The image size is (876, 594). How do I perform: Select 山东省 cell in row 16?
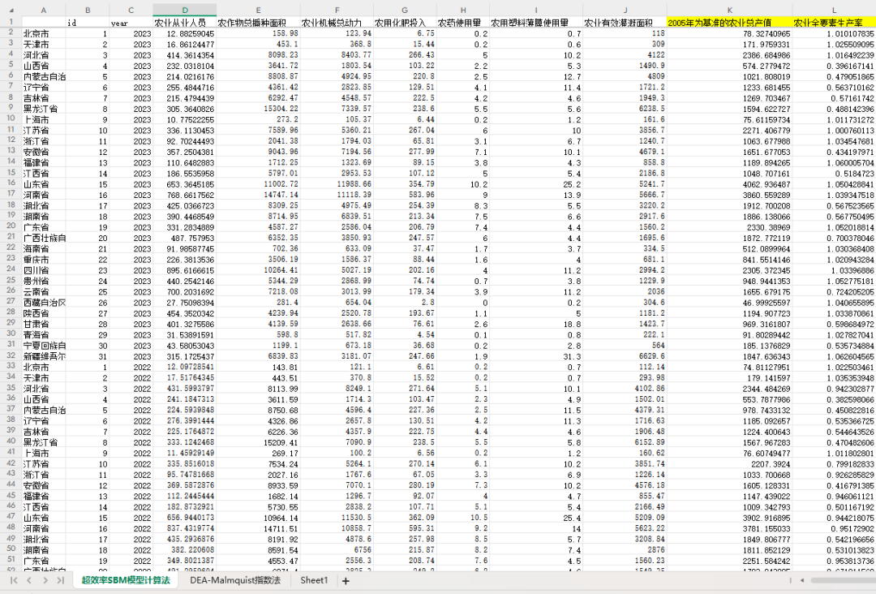click(x=44, y=184)
